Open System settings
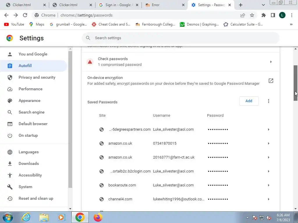The height and width of the screenshot is (223, 298). [x=33, y=187]
